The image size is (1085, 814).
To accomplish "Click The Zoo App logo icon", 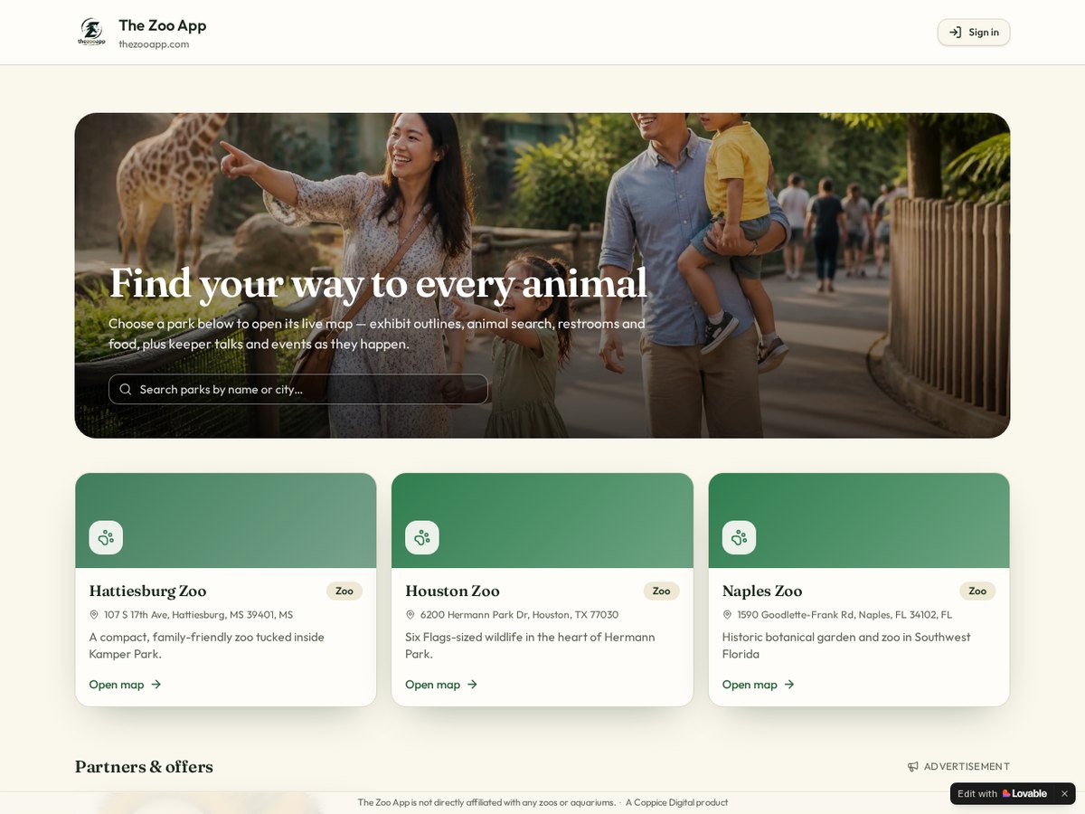I will (x=91, y=33).
